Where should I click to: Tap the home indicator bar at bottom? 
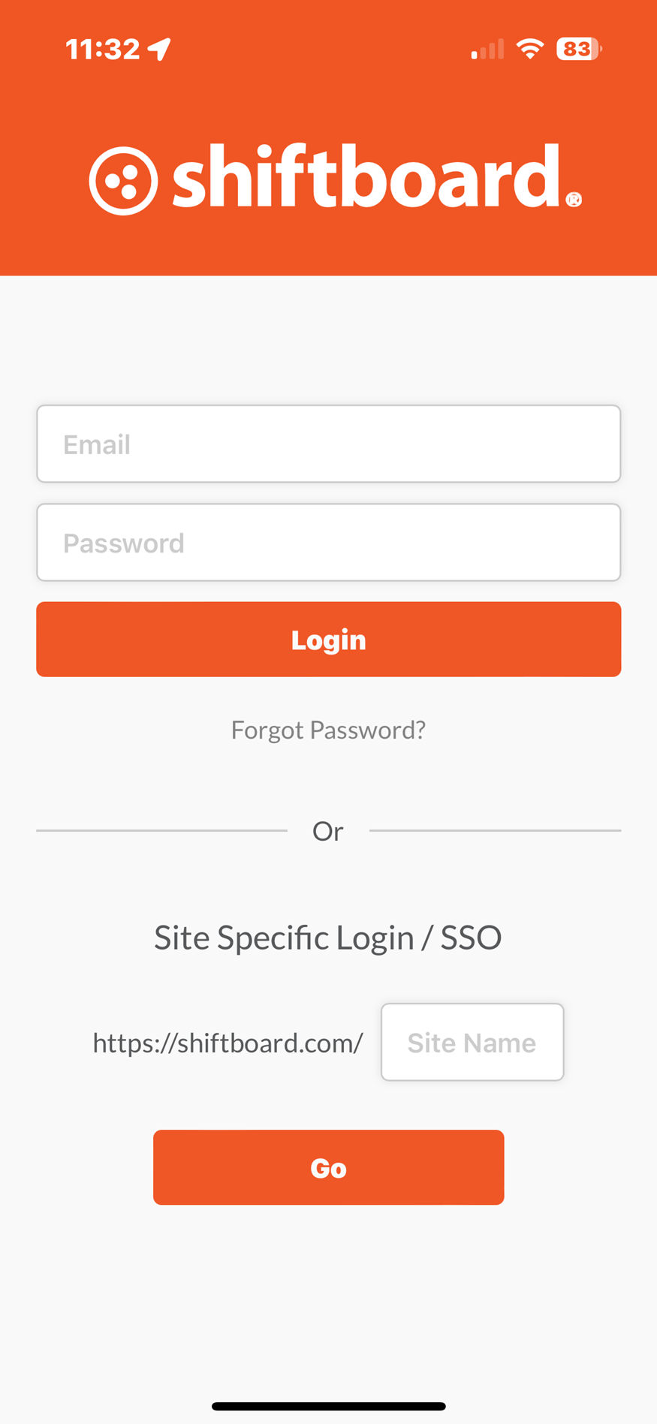329,1406
